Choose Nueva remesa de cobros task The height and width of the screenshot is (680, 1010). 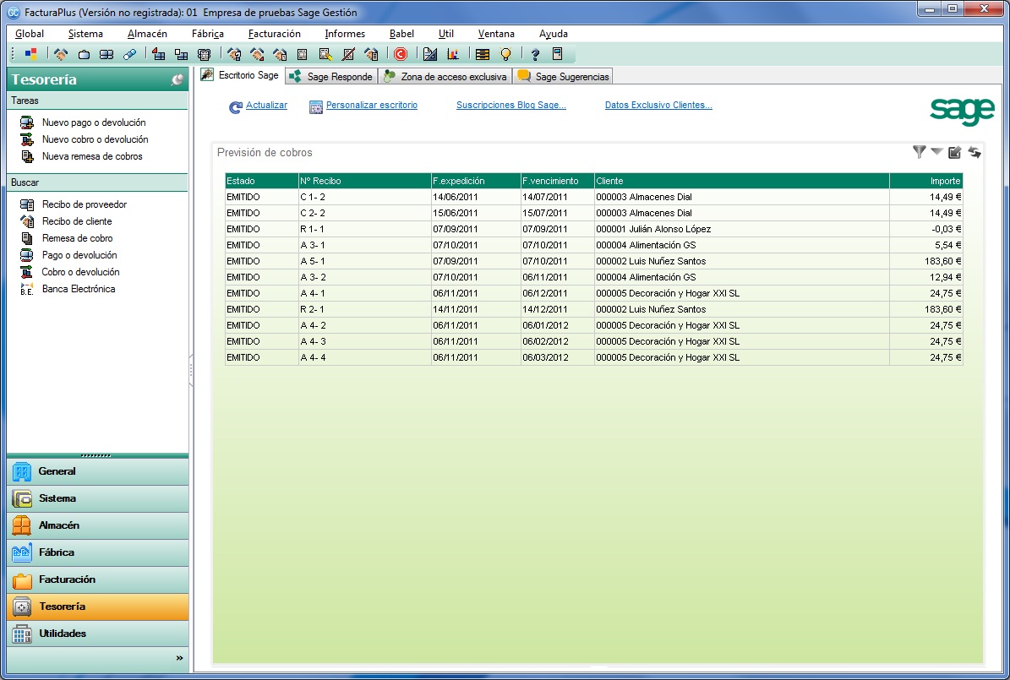click(92, 156)
